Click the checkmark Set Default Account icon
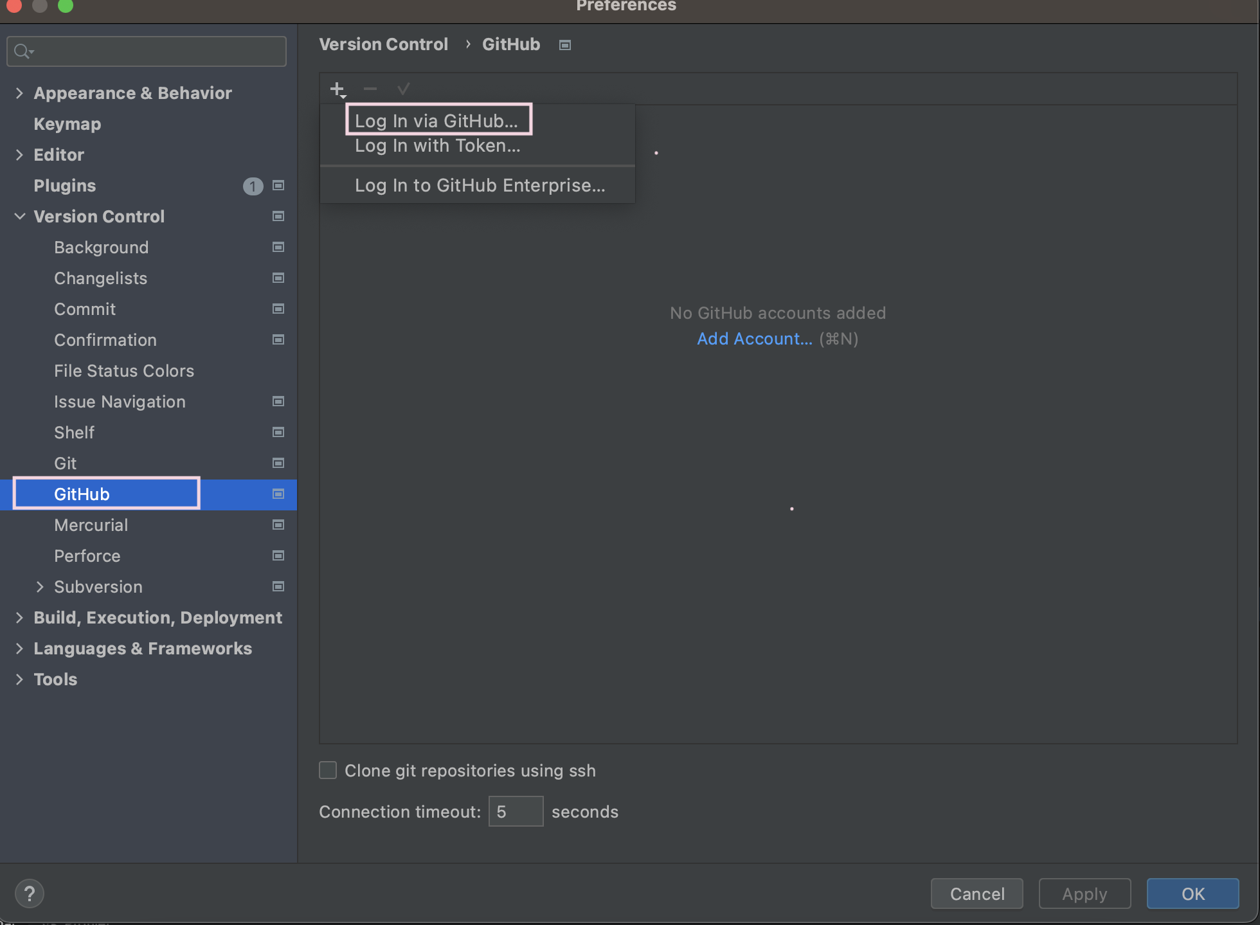The image size is (1260, 925). point(404,89)
